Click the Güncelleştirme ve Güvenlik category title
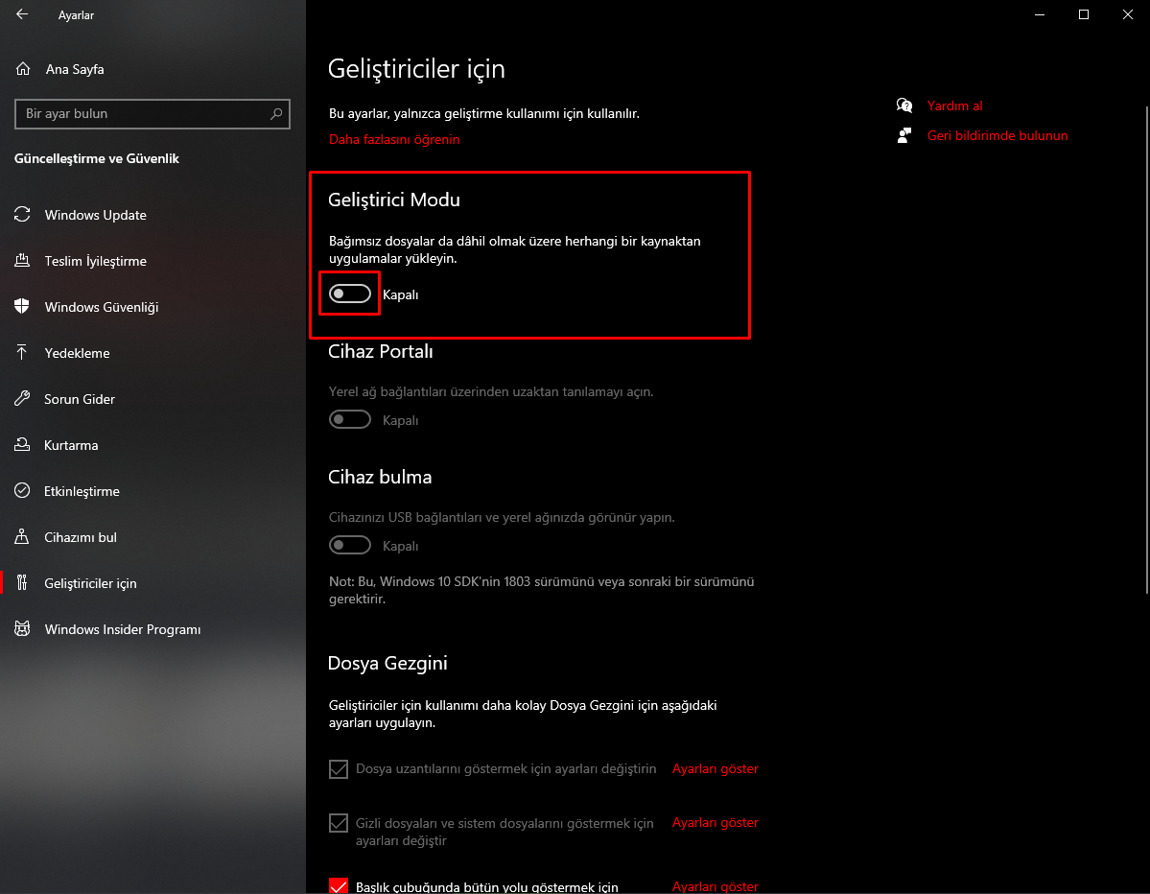Viewport: 1150px width, 894px height. pos(97,158)
